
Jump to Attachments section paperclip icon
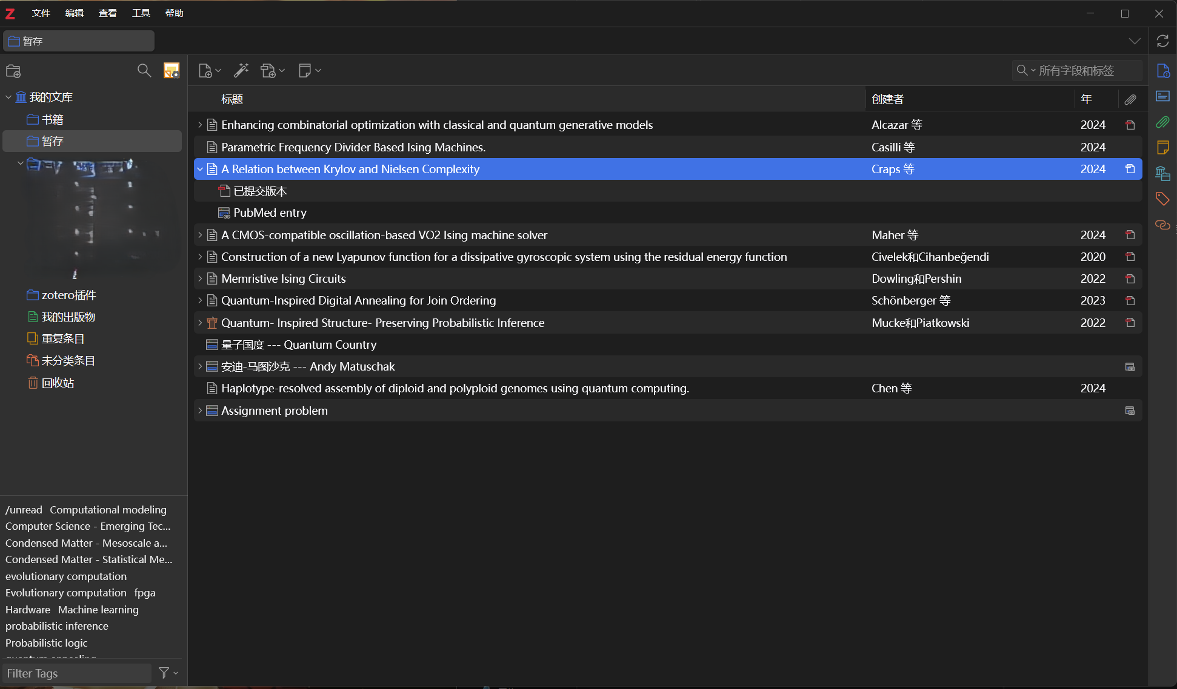[x=1162, y=122]
